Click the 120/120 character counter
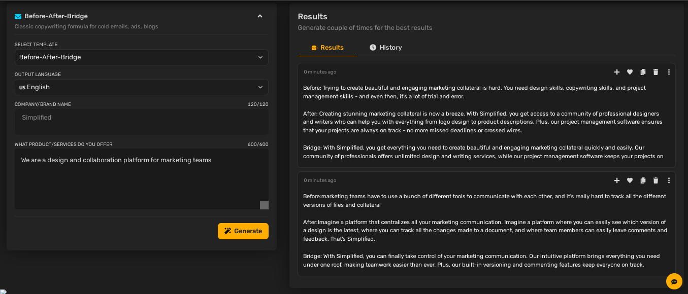 coord(258,104)
